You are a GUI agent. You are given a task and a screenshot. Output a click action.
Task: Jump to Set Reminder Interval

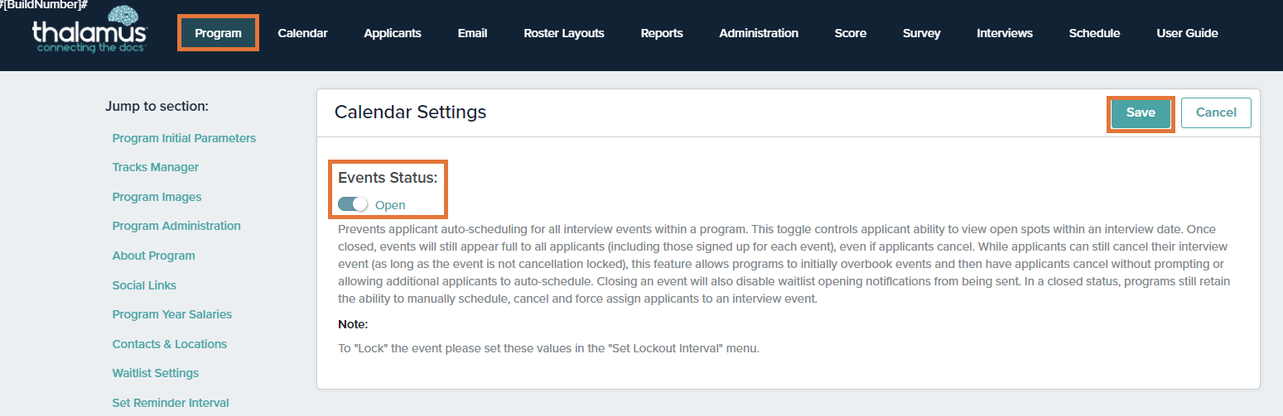(171, 403)
